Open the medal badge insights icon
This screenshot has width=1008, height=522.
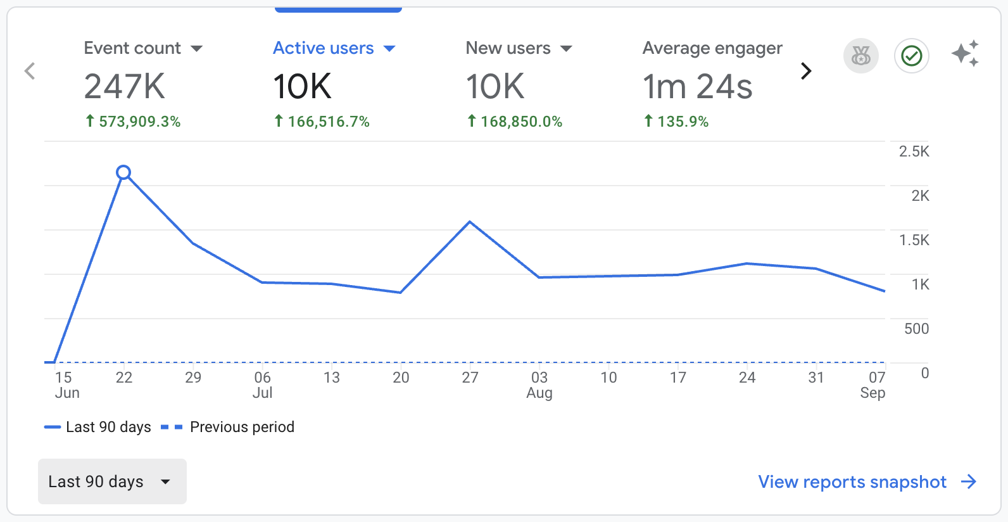(x=860, y=56)
